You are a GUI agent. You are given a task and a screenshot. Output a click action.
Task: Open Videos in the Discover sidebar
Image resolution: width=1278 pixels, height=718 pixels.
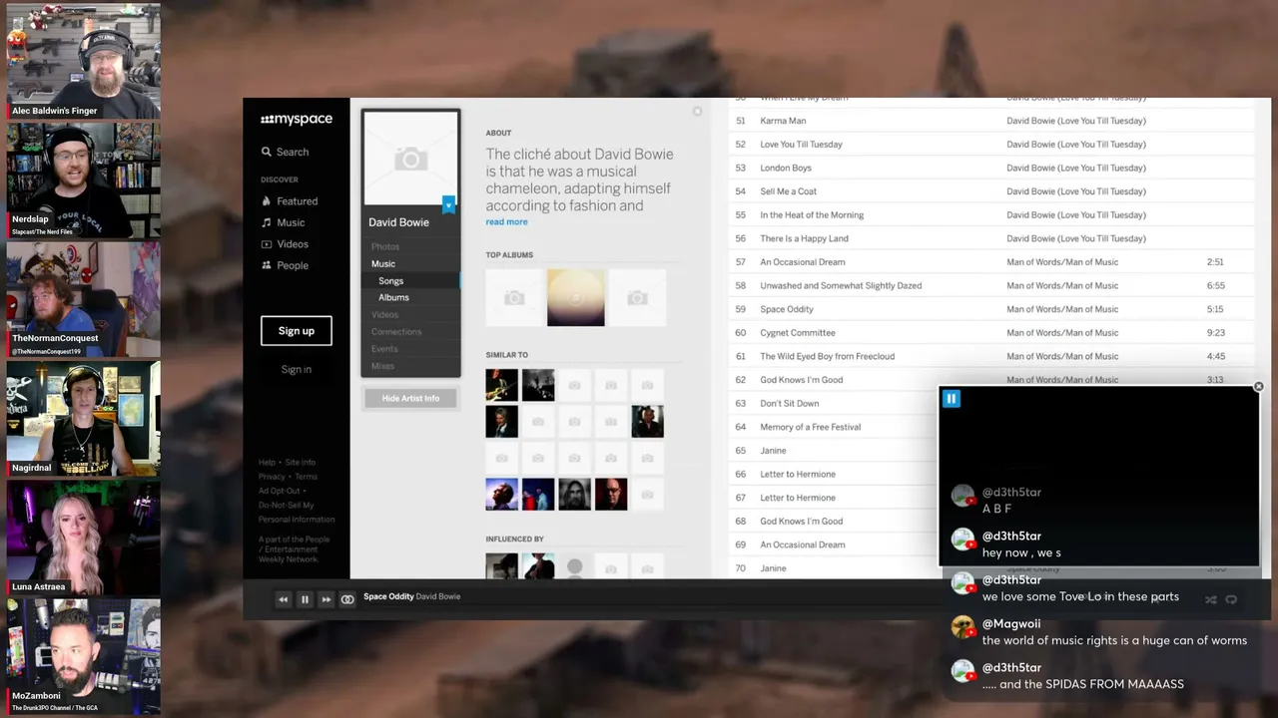(x=285, y=244)
